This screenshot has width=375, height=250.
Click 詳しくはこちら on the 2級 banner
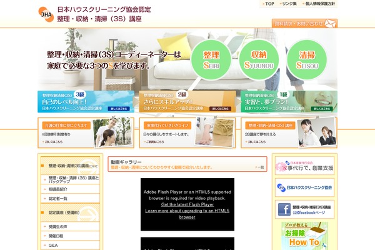coord(220,109)
